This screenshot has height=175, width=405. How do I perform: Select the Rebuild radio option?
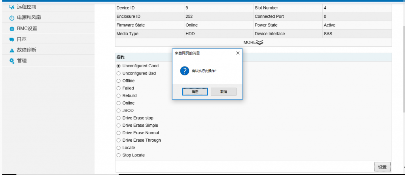tap(119, 95)
